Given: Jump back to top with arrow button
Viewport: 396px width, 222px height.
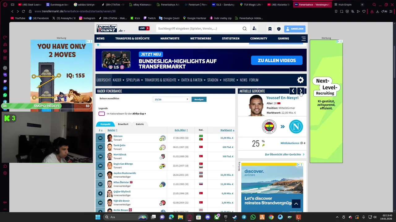Looking at the screenshot, I should click(296, 203).
